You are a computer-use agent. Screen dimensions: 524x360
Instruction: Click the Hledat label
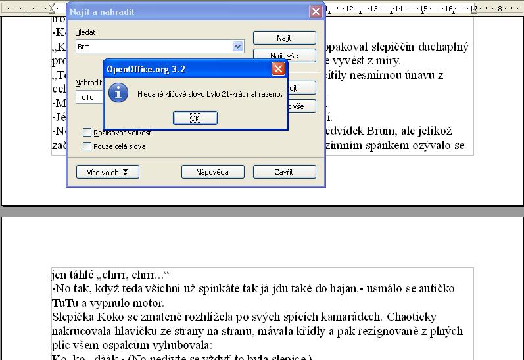tap(85, 32)
